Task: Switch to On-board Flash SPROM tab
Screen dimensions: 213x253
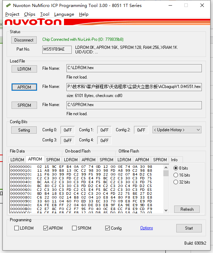Action: [x=106, y=160]
